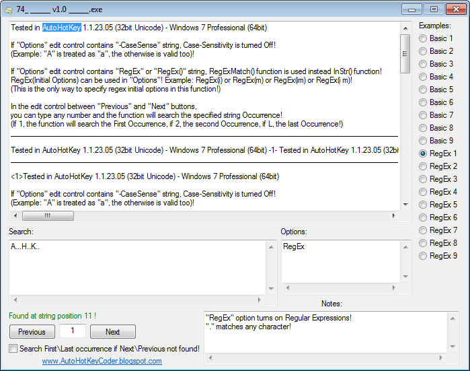
Task: Click Options box left scroll arrow
Action: point(288,288)
